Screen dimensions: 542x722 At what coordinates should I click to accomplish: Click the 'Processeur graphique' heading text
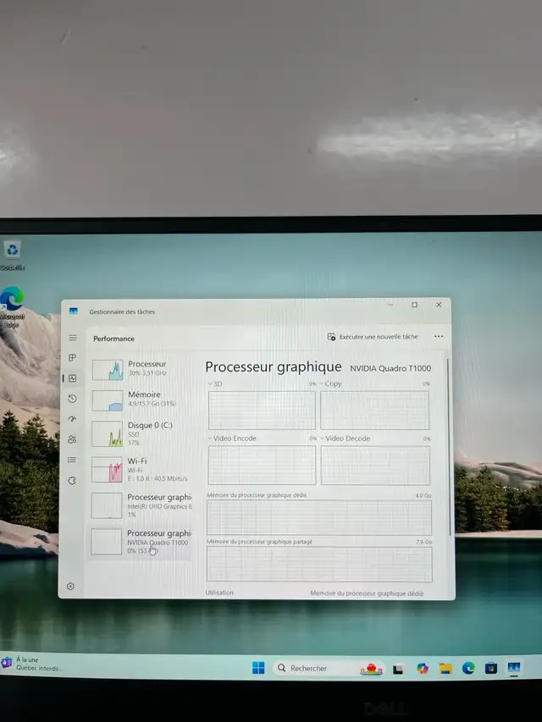(274, 367)
